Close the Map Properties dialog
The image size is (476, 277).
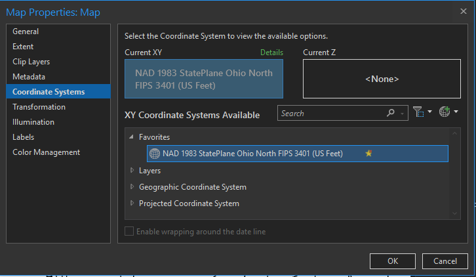pyautogui.click(x=464, y=11)
